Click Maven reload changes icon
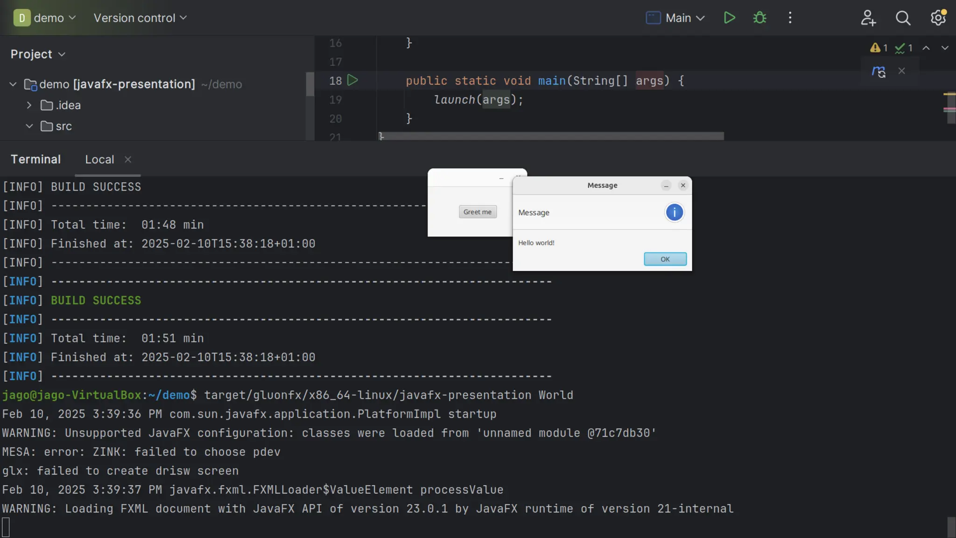956x538 pixels. [x=879, y=71]
